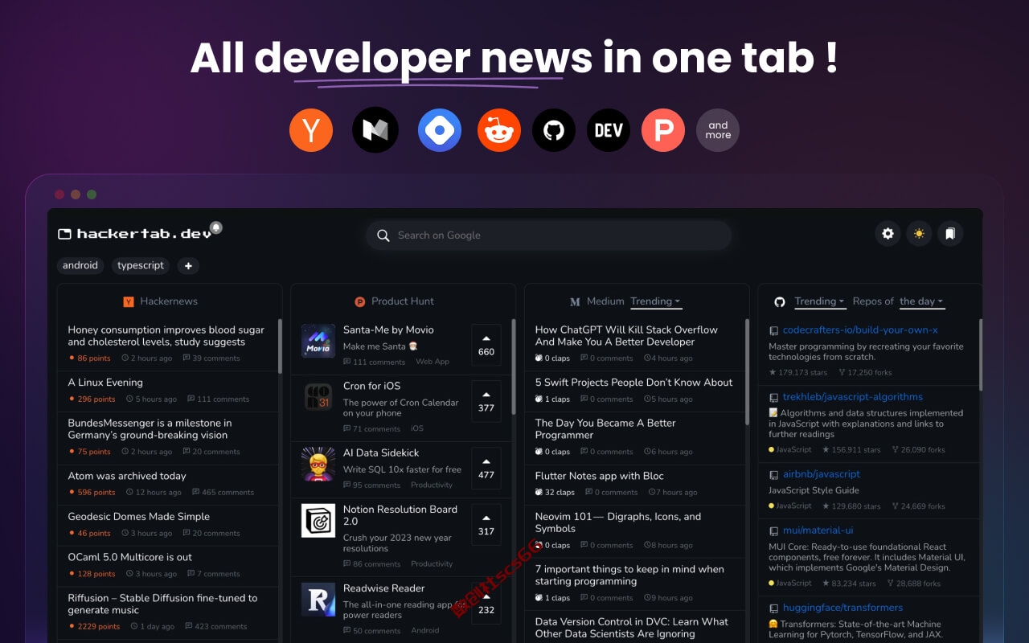Viewport: 1029px width, 643px height.
Task: Open trekhleb/javascript-algorithms repo
Action: point(853,397)
